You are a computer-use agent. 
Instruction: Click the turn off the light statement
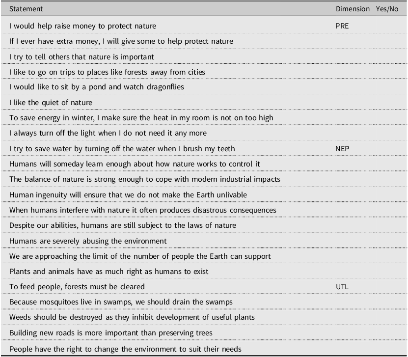(108, 133)
